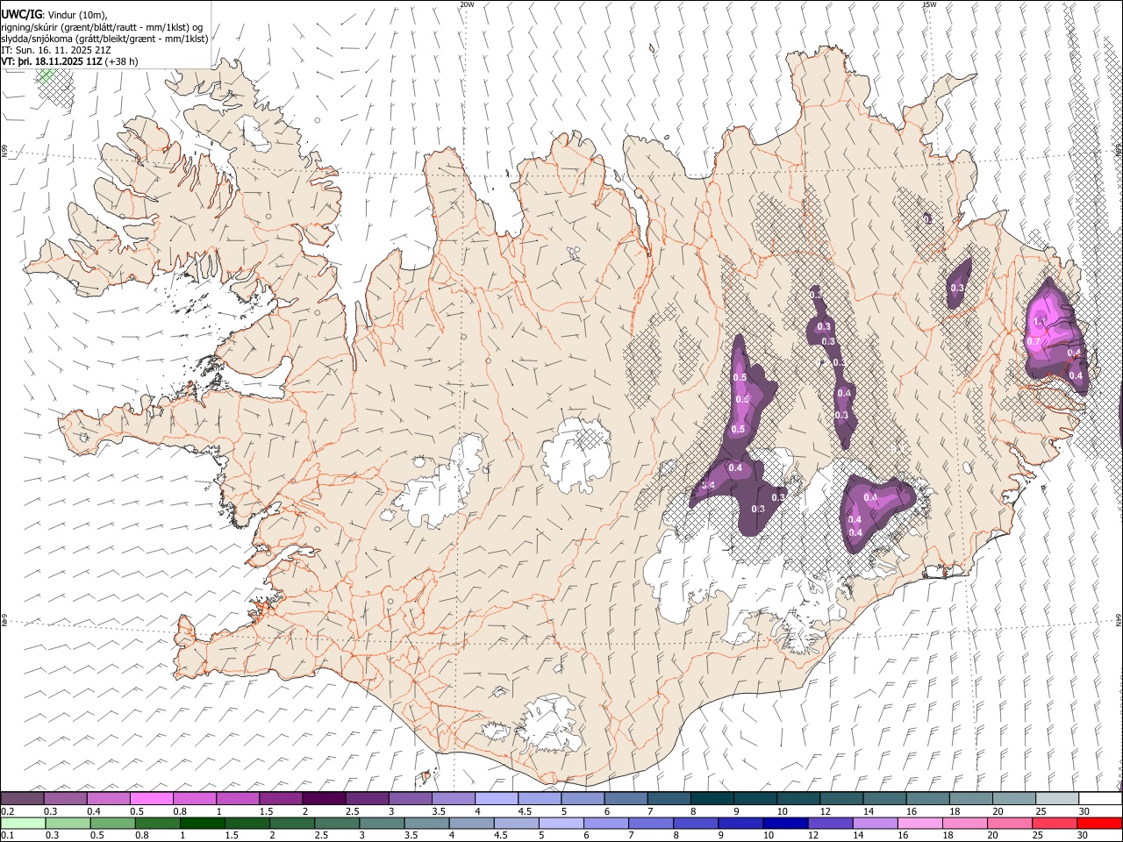Viewport: 1123px width, 842px height.
Task: Click the 'UWC/IG' map title text
Action: coord(21,14)
